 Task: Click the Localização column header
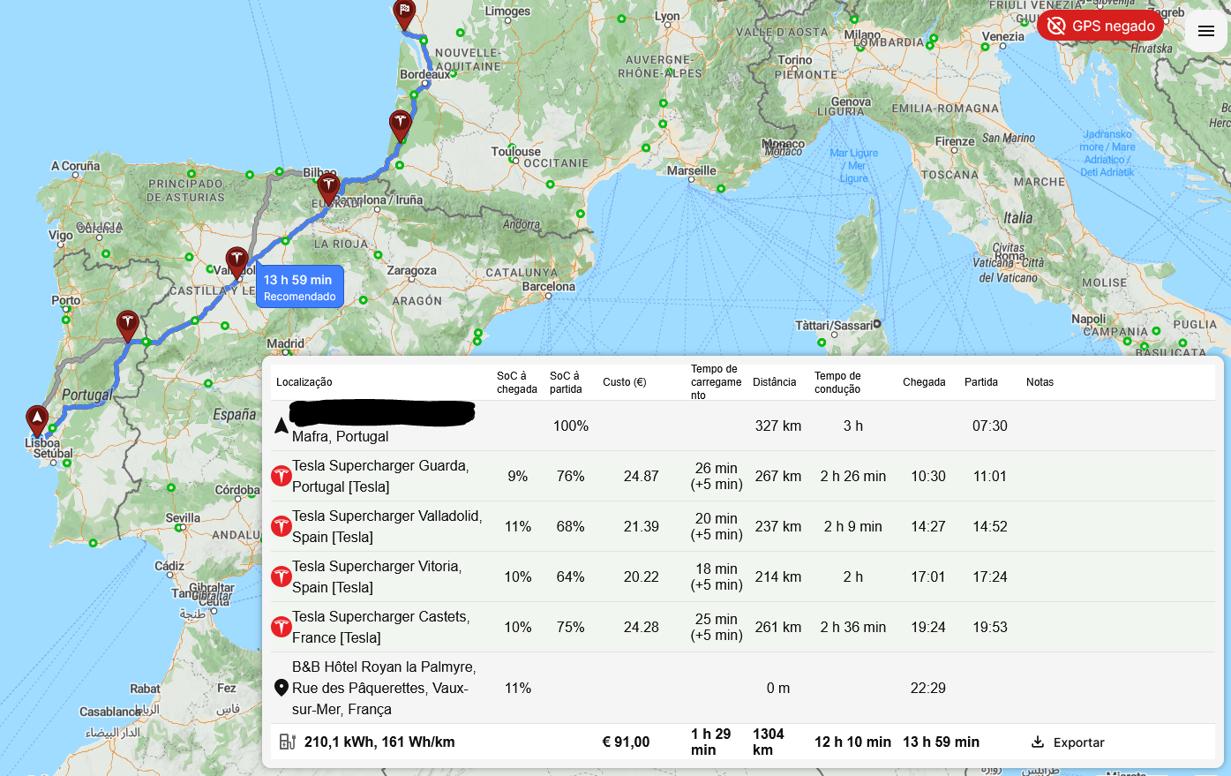[x=304, y=382]
